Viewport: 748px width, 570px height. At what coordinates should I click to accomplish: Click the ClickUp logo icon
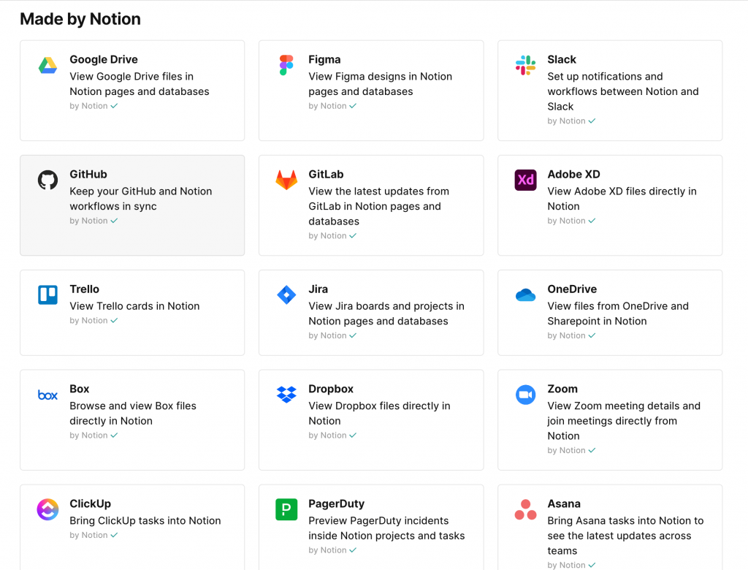(x=47, y=510)
